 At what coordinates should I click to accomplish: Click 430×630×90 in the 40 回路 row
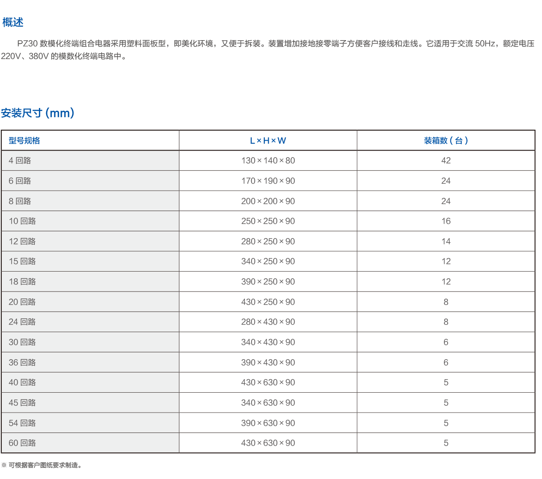(268, 382)
